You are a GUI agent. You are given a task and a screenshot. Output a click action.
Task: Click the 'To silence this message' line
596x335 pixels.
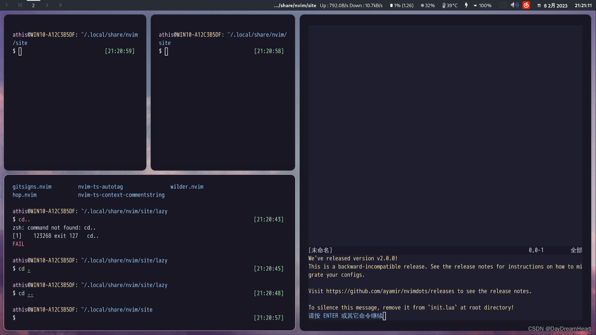coord(411,307)
